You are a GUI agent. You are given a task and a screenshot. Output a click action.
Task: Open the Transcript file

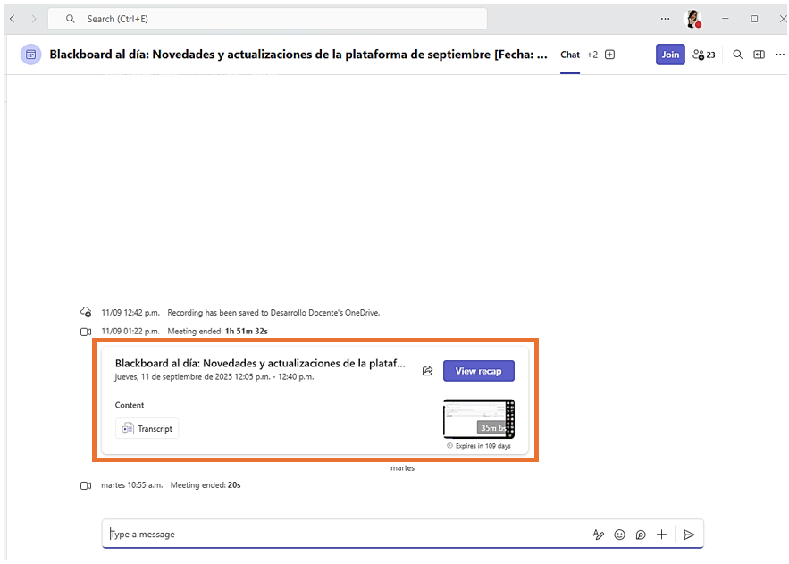[147, 429]
